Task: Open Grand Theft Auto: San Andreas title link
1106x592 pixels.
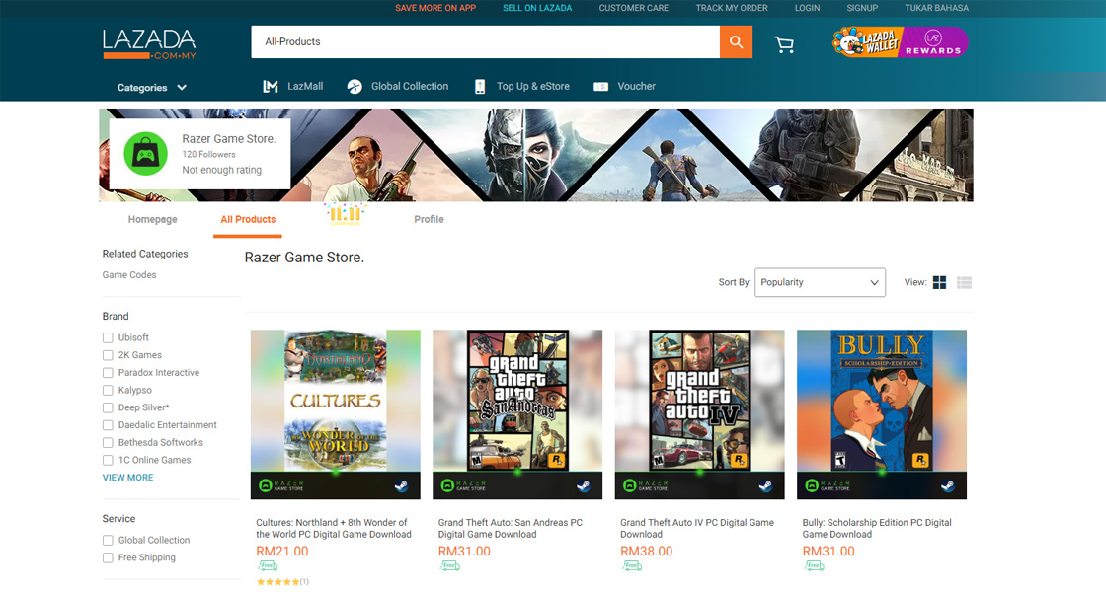Action: (x=510, y=529)
